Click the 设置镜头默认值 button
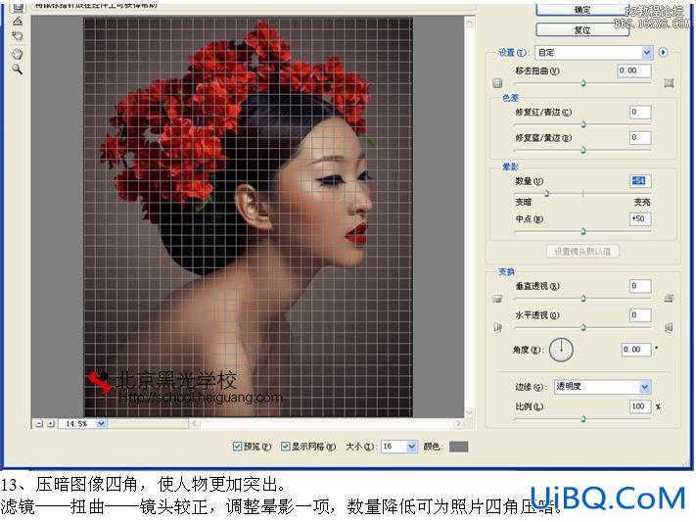 pyautogui.click(x=582, y=252)
